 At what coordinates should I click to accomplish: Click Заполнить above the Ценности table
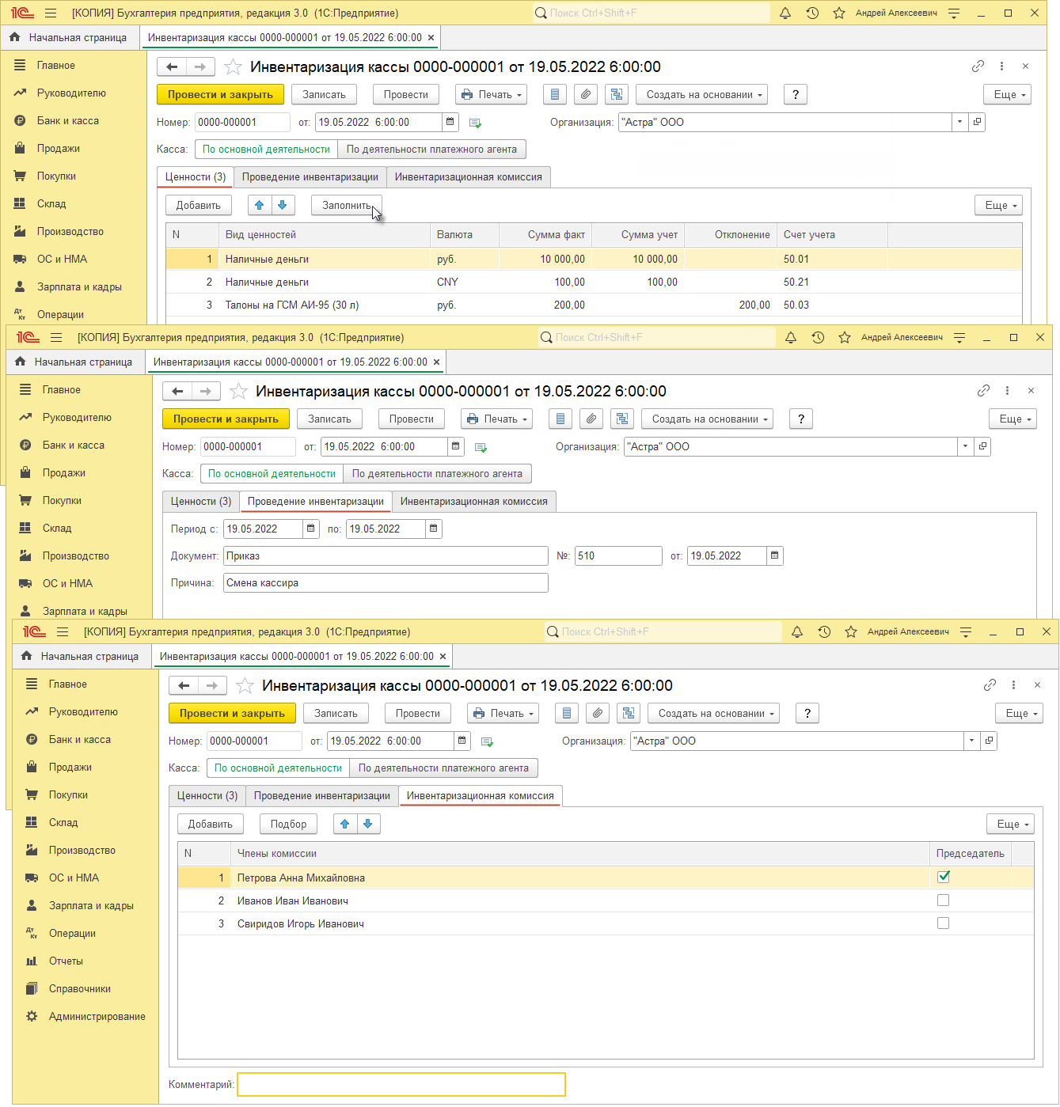click(x=347, y=205)
